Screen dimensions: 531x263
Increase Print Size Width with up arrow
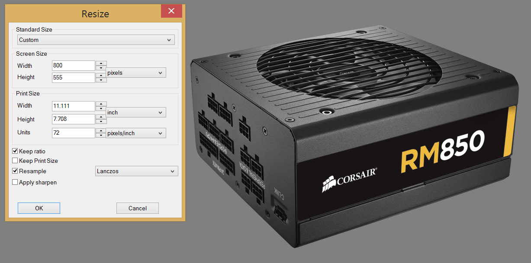click(x=101, y=104)
